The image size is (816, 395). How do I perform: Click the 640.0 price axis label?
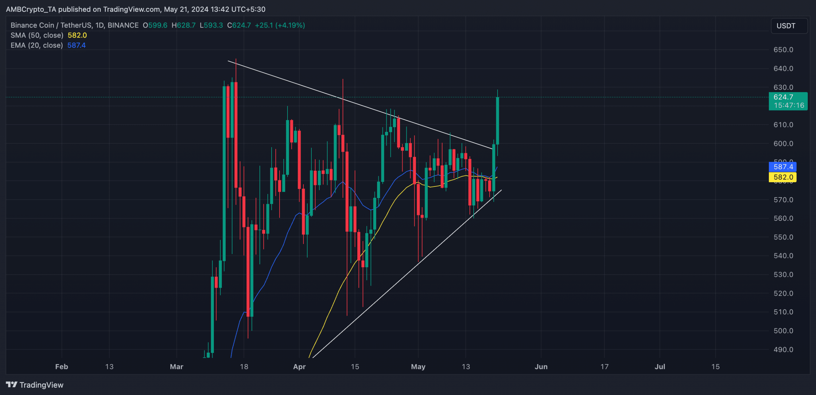783,68
